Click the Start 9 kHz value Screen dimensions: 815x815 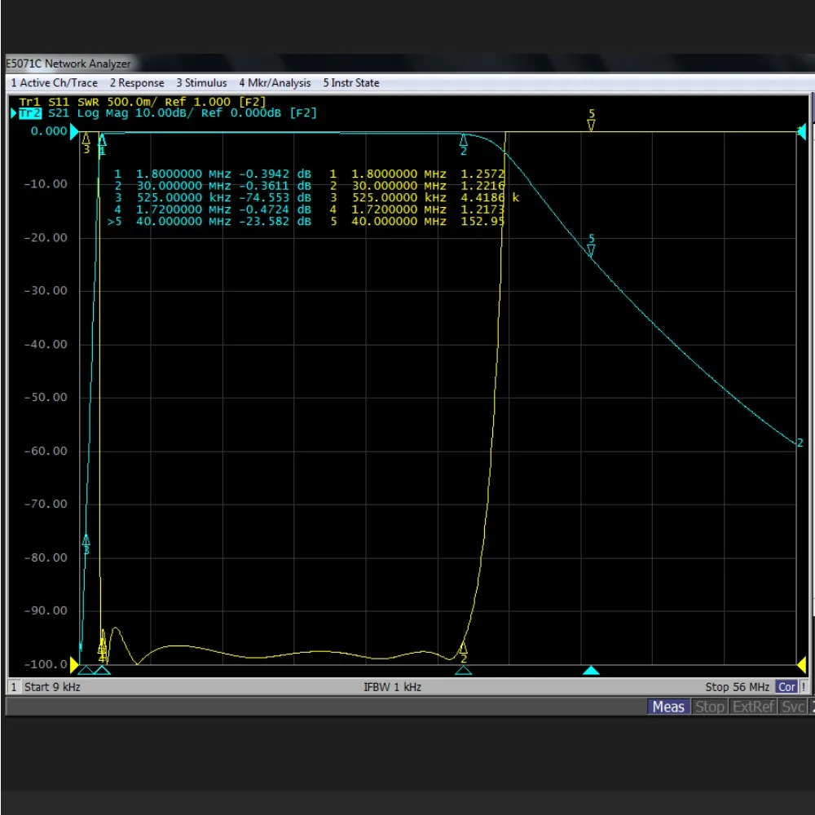52,687
